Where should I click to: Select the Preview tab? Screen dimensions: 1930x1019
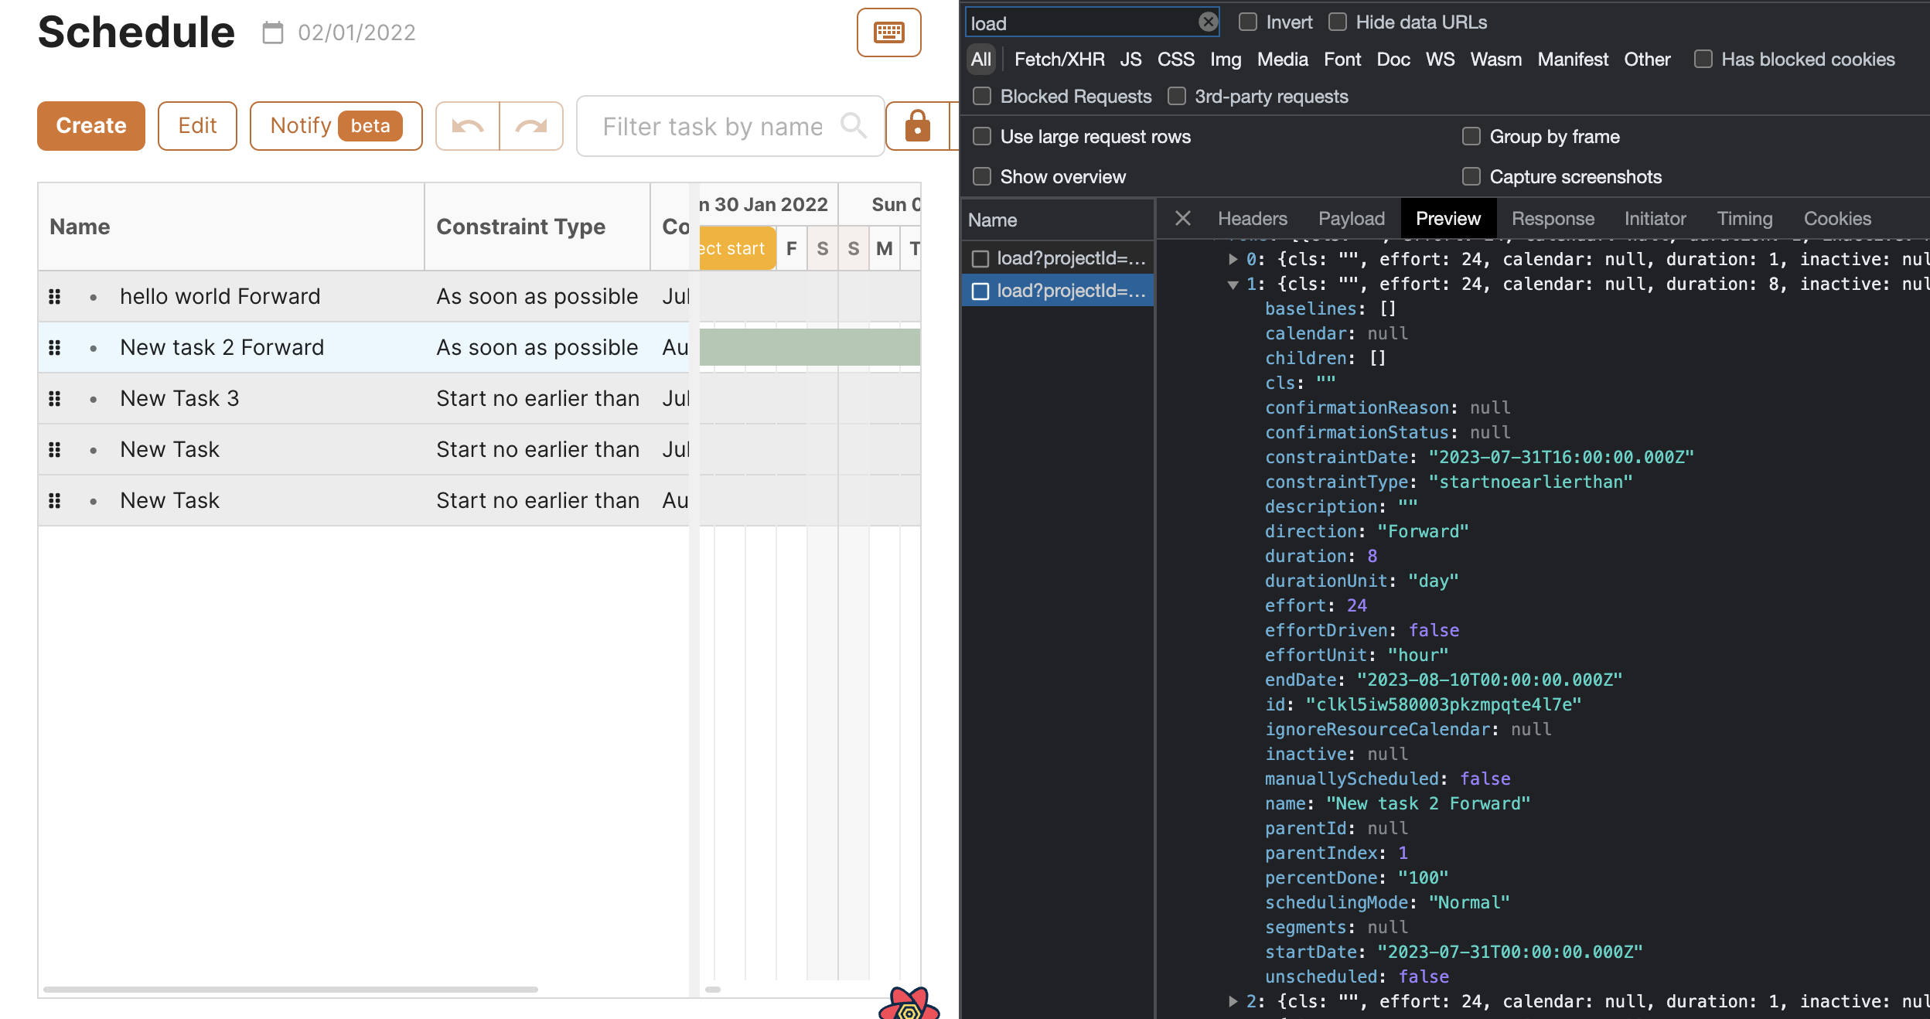pyautogui.click(x=1448, y=219)
